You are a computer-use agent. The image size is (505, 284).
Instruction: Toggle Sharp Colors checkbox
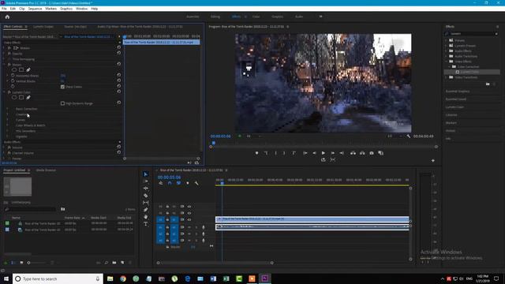tap(62, 87)
